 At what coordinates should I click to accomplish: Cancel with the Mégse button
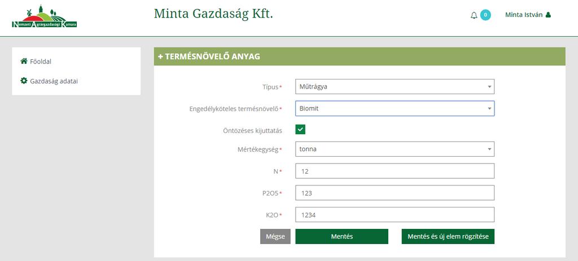(275, 236)
